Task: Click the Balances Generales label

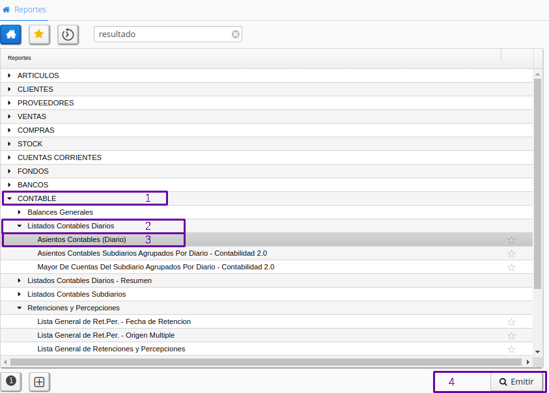Action: tap(60, 212)
